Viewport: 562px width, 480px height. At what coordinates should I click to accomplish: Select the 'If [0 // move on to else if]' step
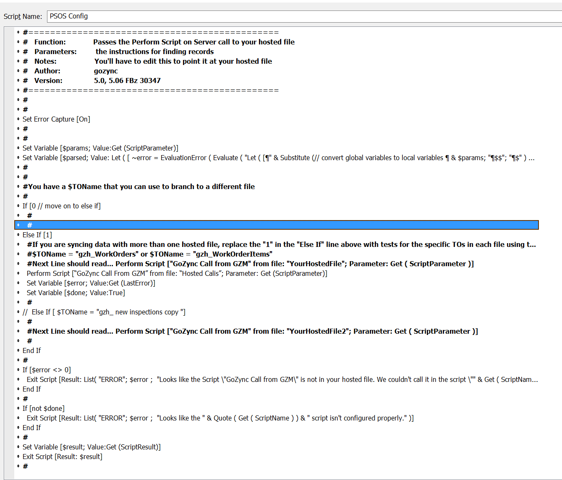point(61,206)
